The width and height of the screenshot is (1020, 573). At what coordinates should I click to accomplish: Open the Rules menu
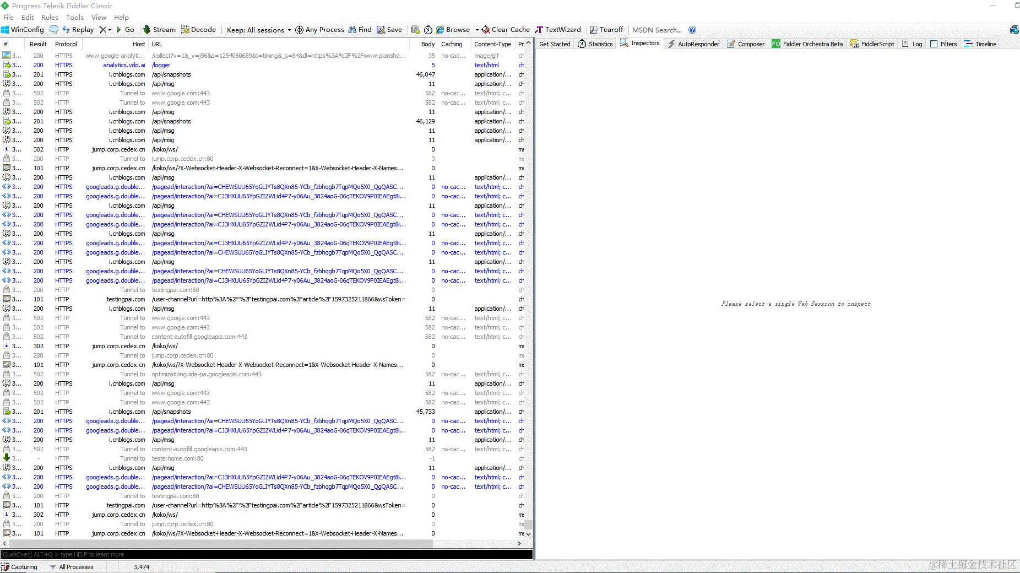pyautogui.click(x=50, y=18)
